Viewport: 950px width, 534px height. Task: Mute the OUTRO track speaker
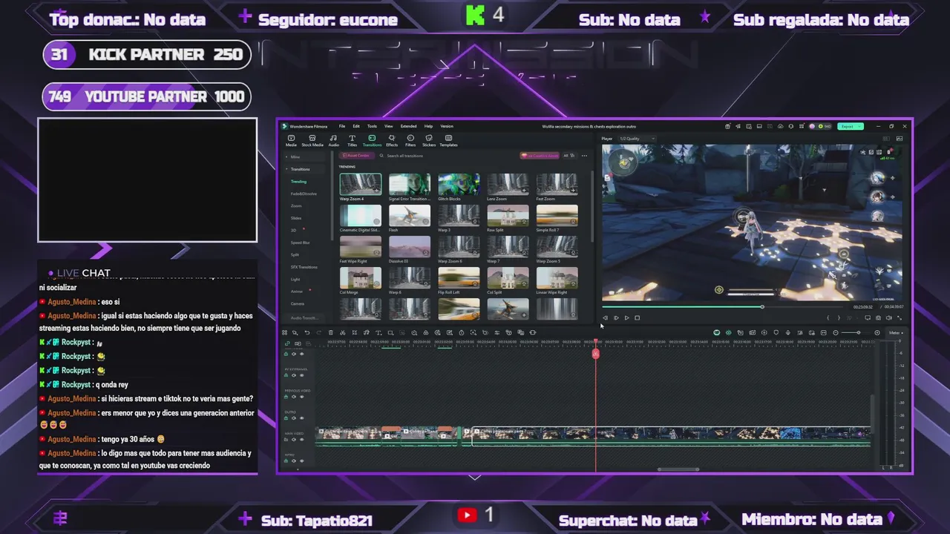(x=294, y=418)
